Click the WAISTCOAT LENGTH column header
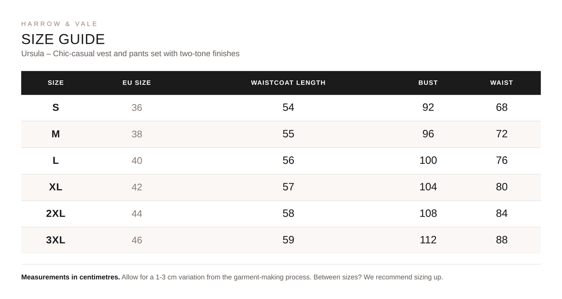Screen dimensions: 562x299 point(288,83)
